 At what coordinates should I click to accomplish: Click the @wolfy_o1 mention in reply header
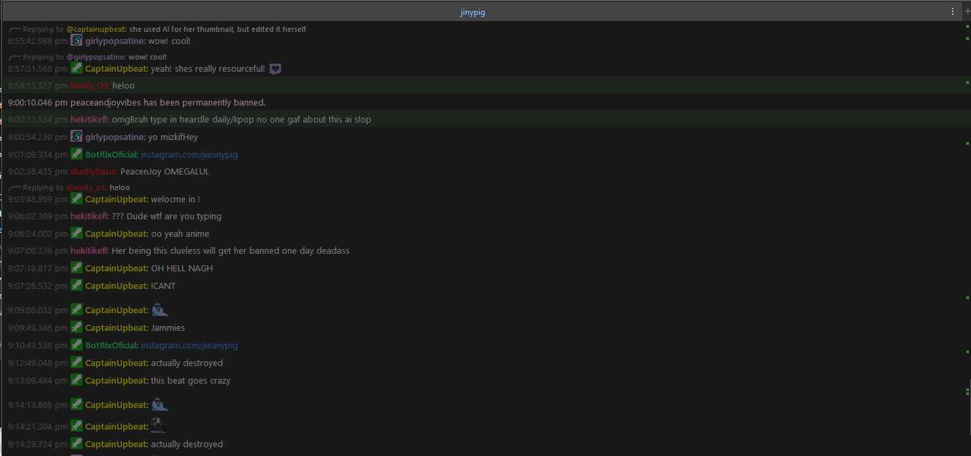click(87, 188)
